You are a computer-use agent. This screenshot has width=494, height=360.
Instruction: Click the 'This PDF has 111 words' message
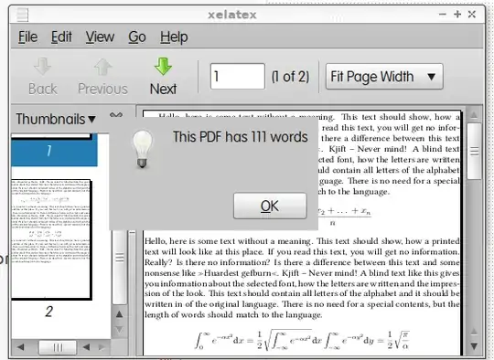pos(241,137)
